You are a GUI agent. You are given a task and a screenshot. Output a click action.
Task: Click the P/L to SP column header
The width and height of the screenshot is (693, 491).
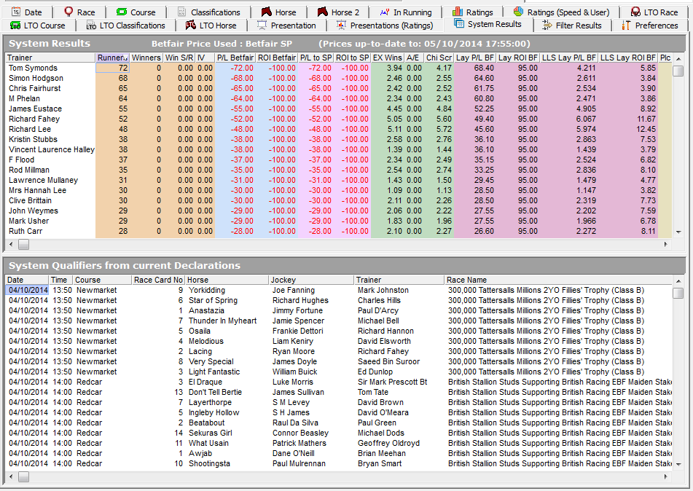(316, 58)
